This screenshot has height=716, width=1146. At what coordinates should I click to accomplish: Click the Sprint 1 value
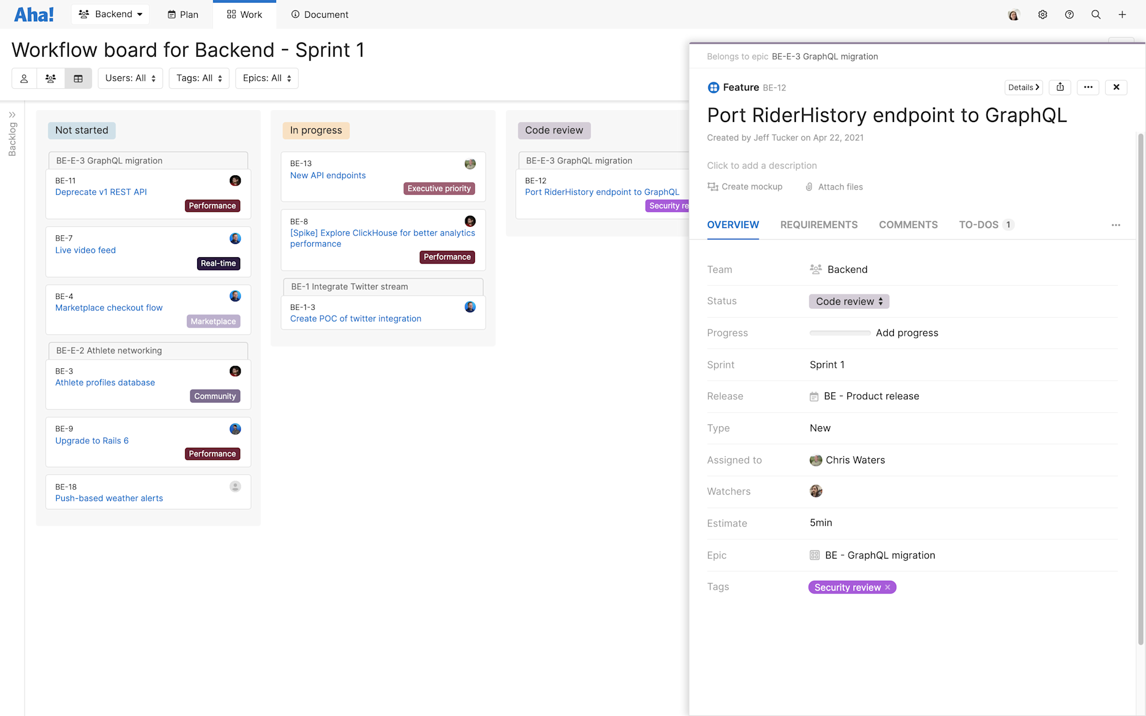click(827, 365)
